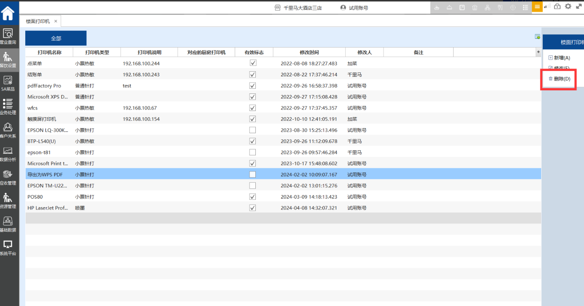Open the settings gear icon
The image size is (584, 306).
(568, 7)
